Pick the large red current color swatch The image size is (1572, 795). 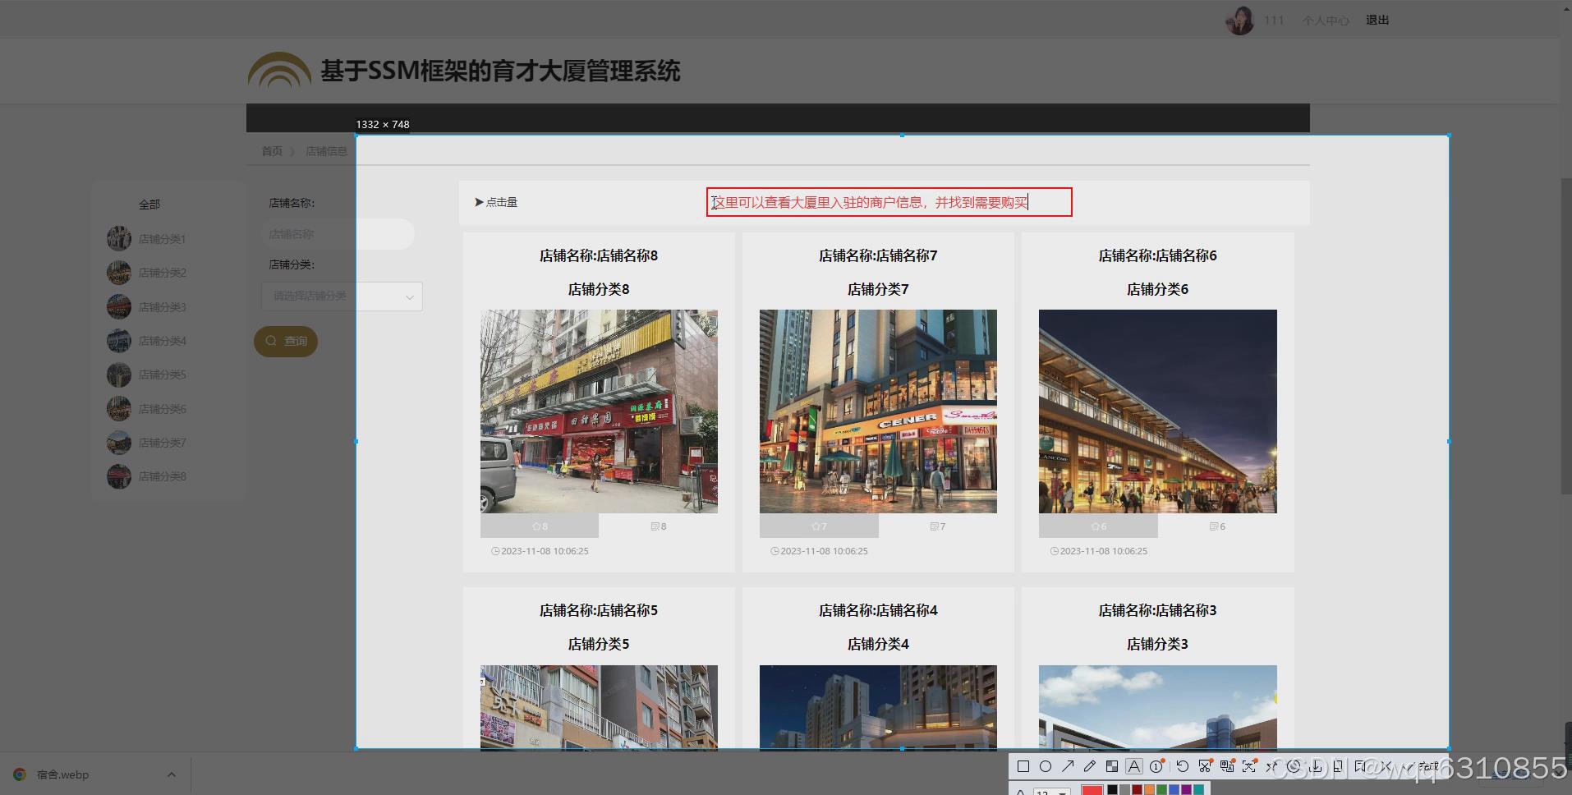(x=1092, y=790)
